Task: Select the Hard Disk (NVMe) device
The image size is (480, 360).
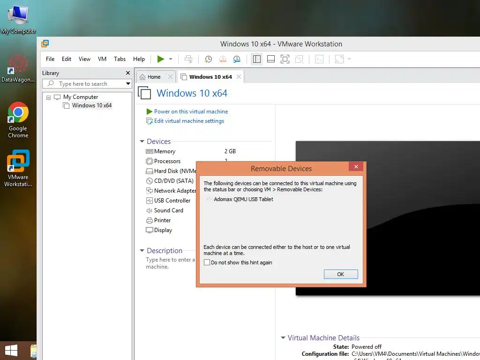Action: click(171, 171)
